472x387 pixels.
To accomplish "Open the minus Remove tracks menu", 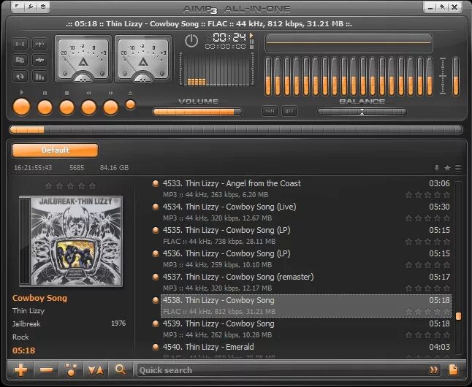I will click(x=46, y=370).
